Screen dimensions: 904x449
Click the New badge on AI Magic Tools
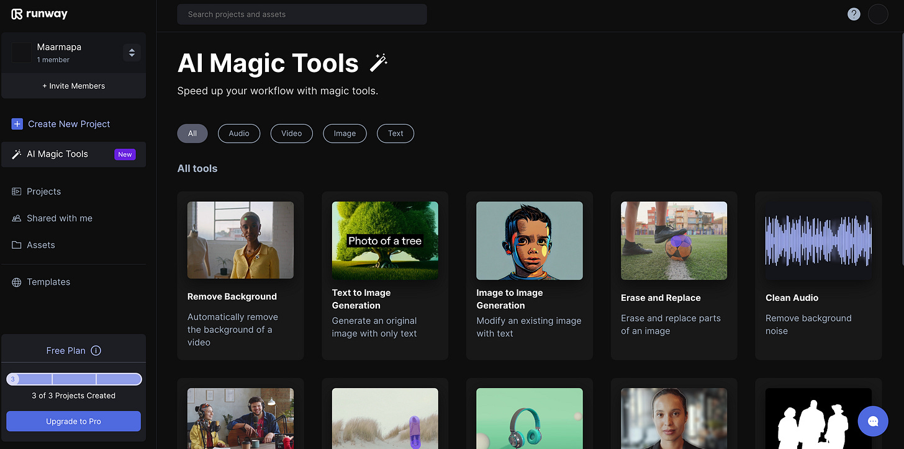pyautogui.click(x=125, y=154)
